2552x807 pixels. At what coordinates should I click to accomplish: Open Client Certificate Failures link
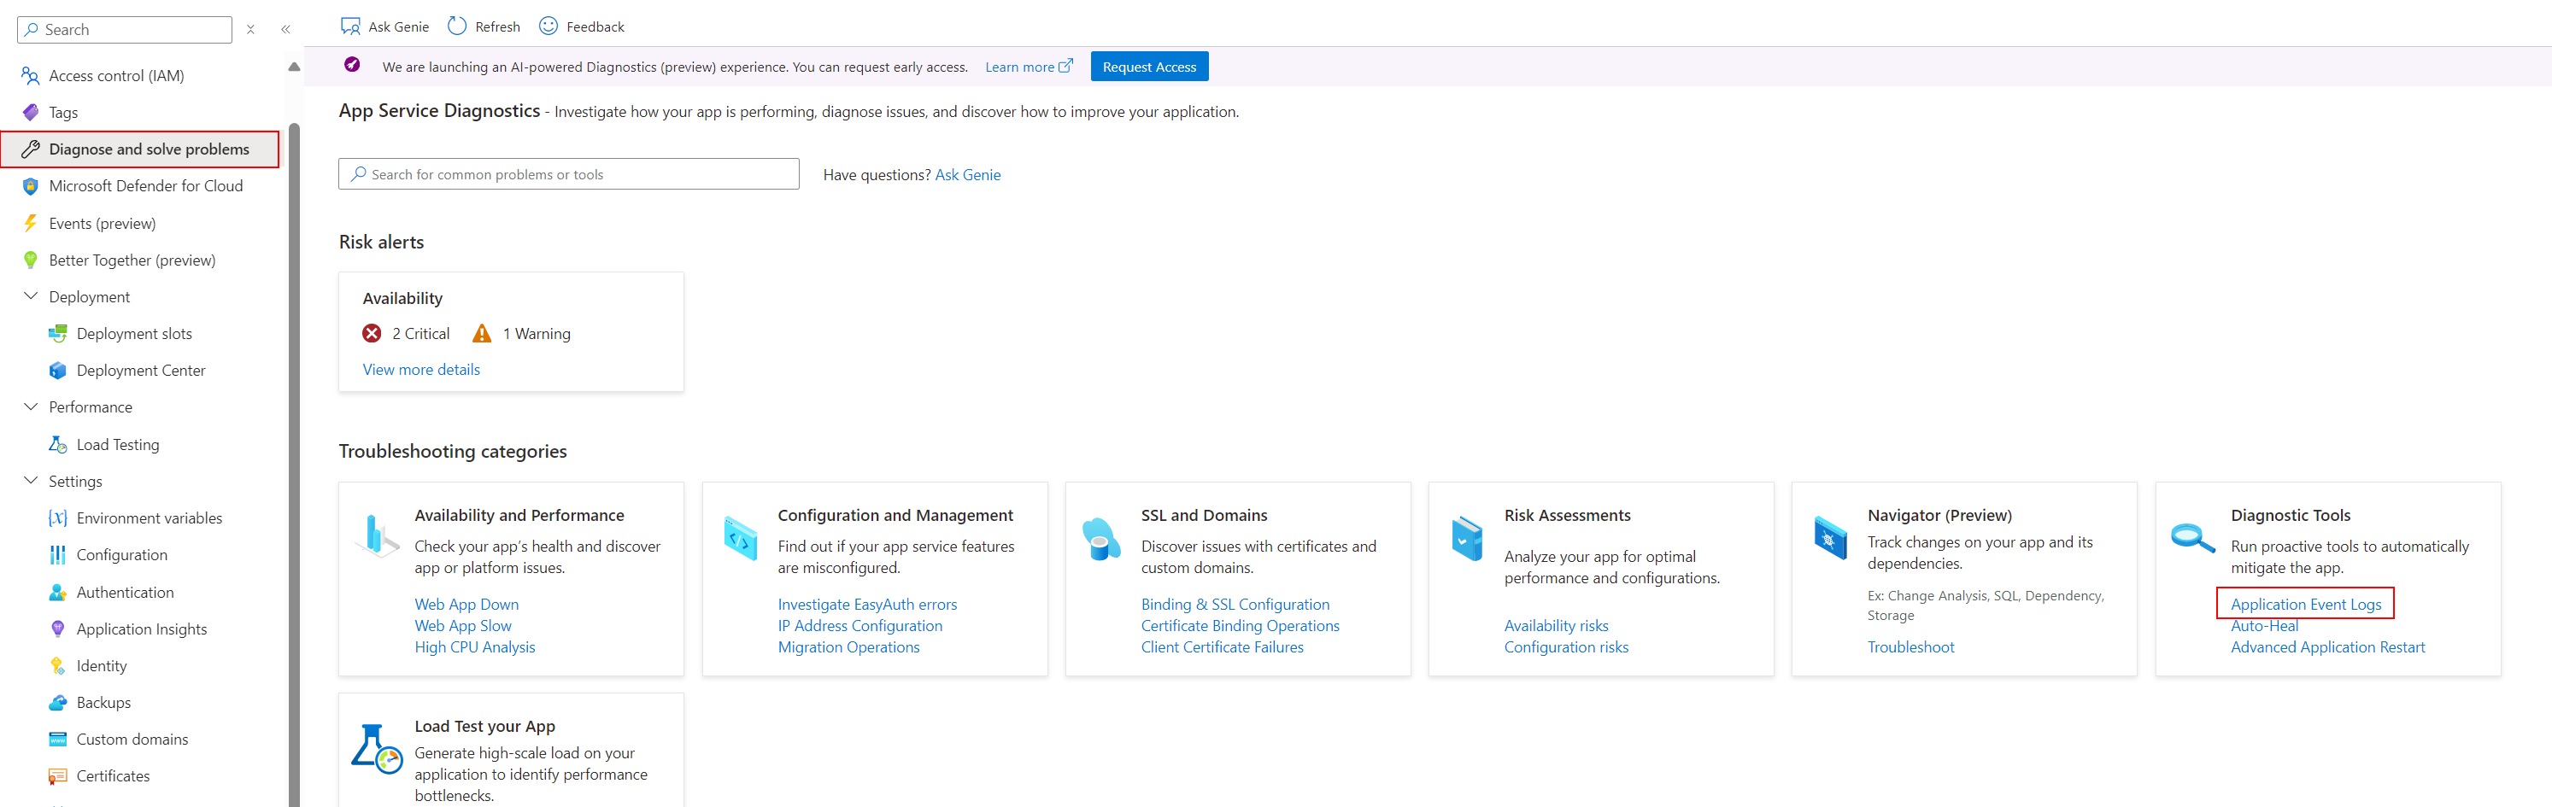[x=1222, y=646]
